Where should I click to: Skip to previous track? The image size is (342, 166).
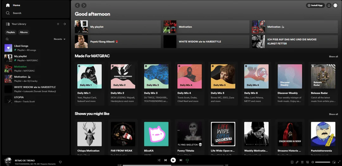165,160
